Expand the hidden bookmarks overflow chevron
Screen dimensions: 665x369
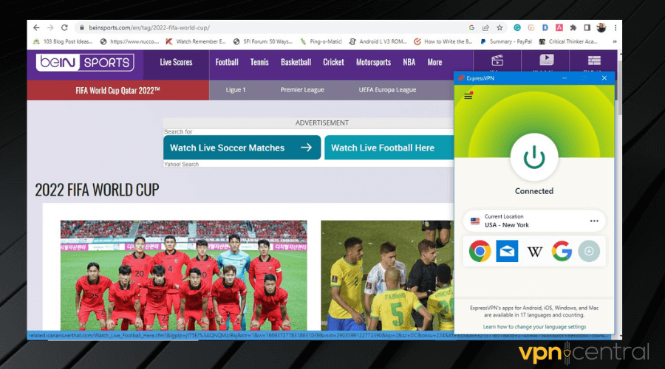tap(615, 41)
